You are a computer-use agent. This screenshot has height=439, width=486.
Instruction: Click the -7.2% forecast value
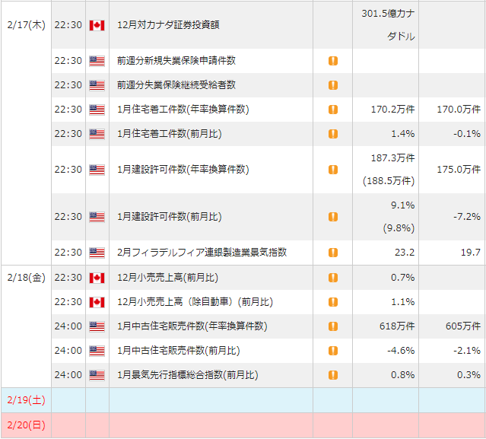[467, 217]
